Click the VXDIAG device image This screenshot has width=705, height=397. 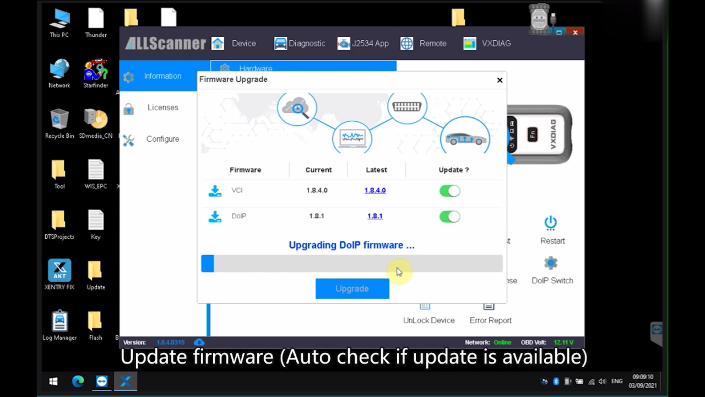click(x=540, y=135)
